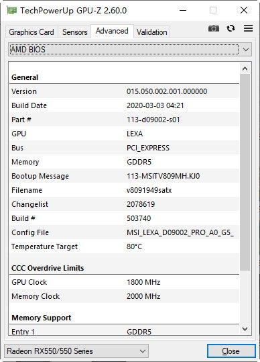Click the scrollbar up arrow
The width and height of the screenshot is (260, 362).
245,69
